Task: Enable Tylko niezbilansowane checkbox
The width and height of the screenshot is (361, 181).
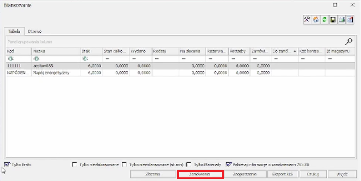Action: (74, 164)
